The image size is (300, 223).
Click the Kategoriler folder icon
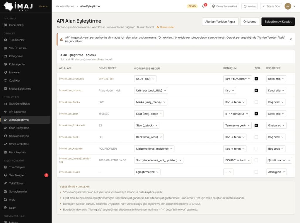tap(5, 56)
